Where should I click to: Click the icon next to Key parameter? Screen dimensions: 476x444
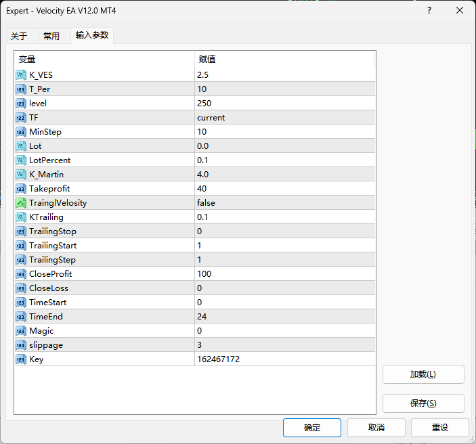coord(21,359)
